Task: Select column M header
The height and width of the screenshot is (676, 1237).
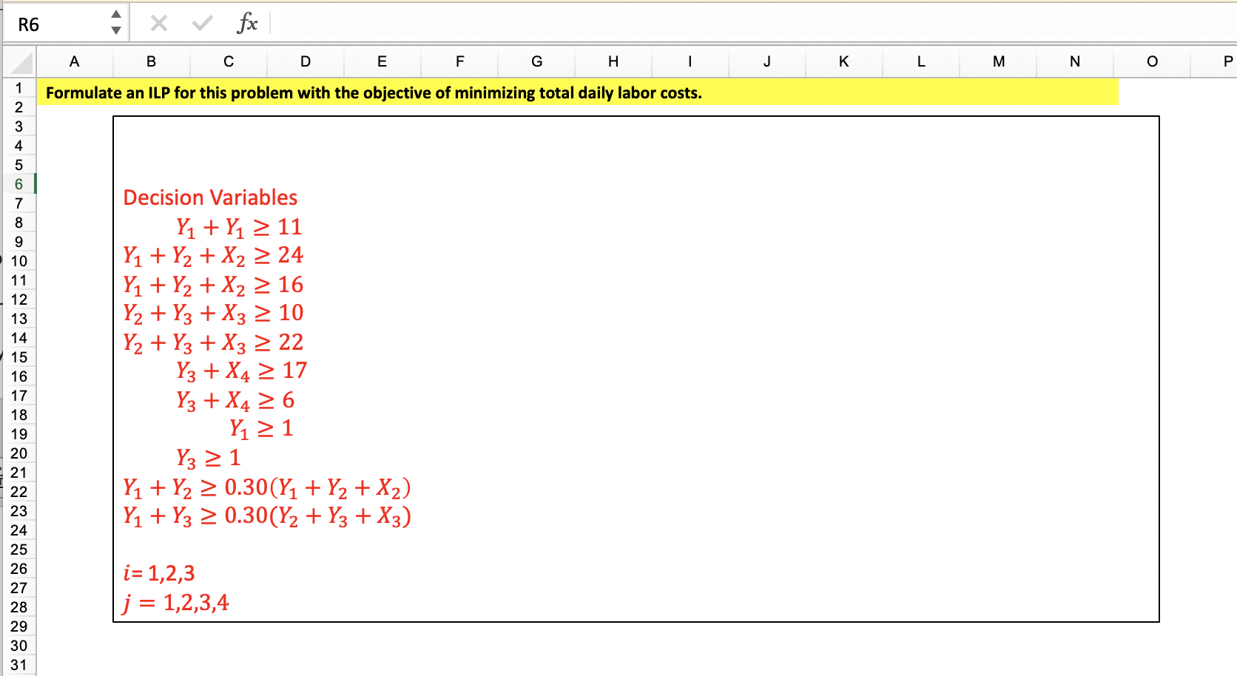Action: (998, 62)
